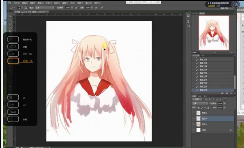Lock layer position icon
This screenshot has height=148, width=244.
[205, 107]
